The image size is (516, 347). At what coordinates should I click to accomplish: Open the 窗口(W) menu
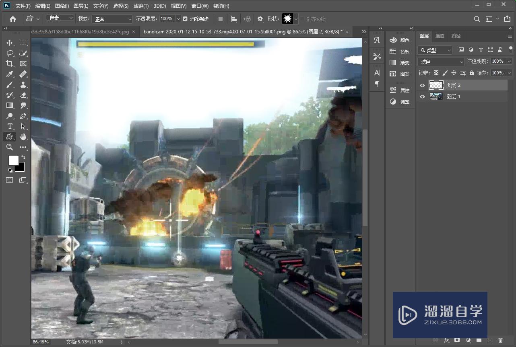point(200,6)
